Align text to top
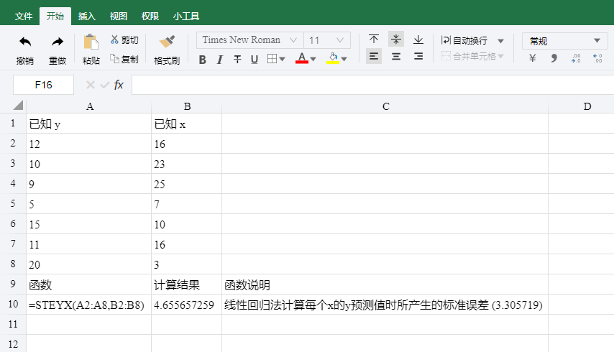614x352 pixels. coord(374,39)
